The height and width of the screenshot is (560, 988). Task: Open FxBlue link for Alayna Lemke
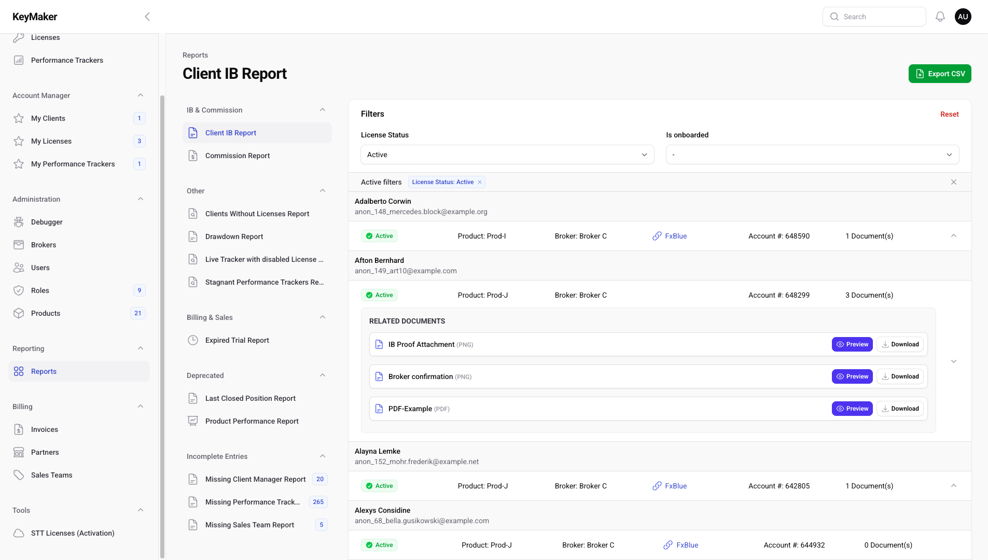(670, 486)
